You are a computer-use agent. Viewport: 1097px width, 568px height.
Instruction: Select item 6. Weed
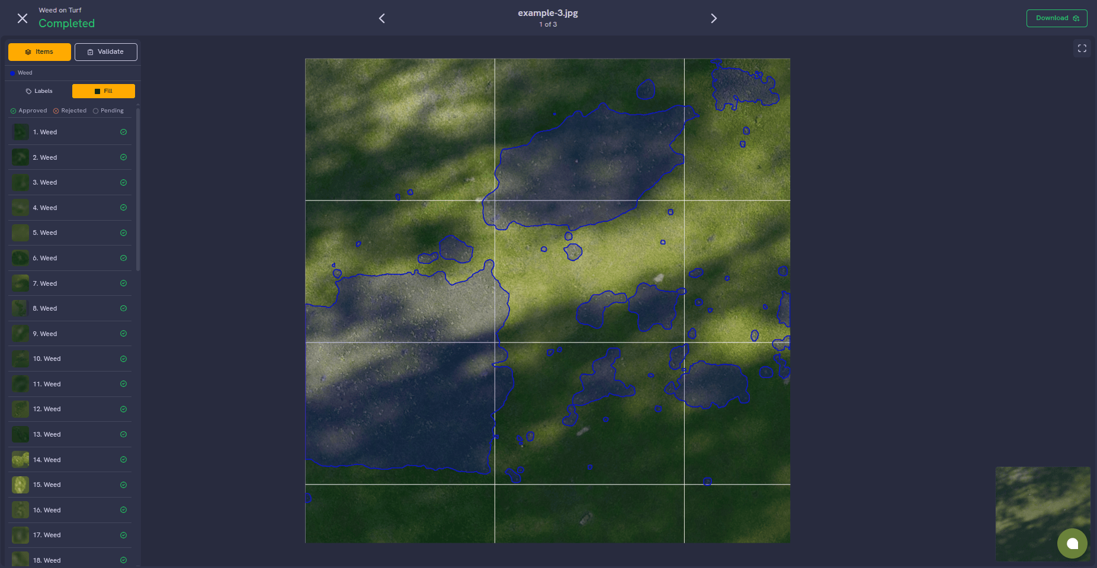[x=70, y=258]
